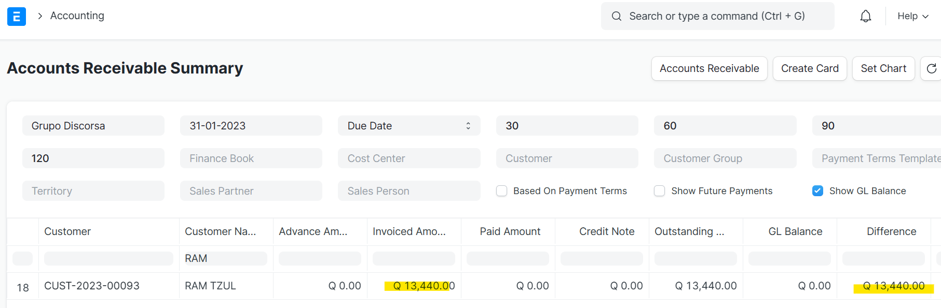Screen dimensions: 941x308
Task: Open the Grupo Discorsa company field
Action: pyautogui.click(x=93, y=126)
